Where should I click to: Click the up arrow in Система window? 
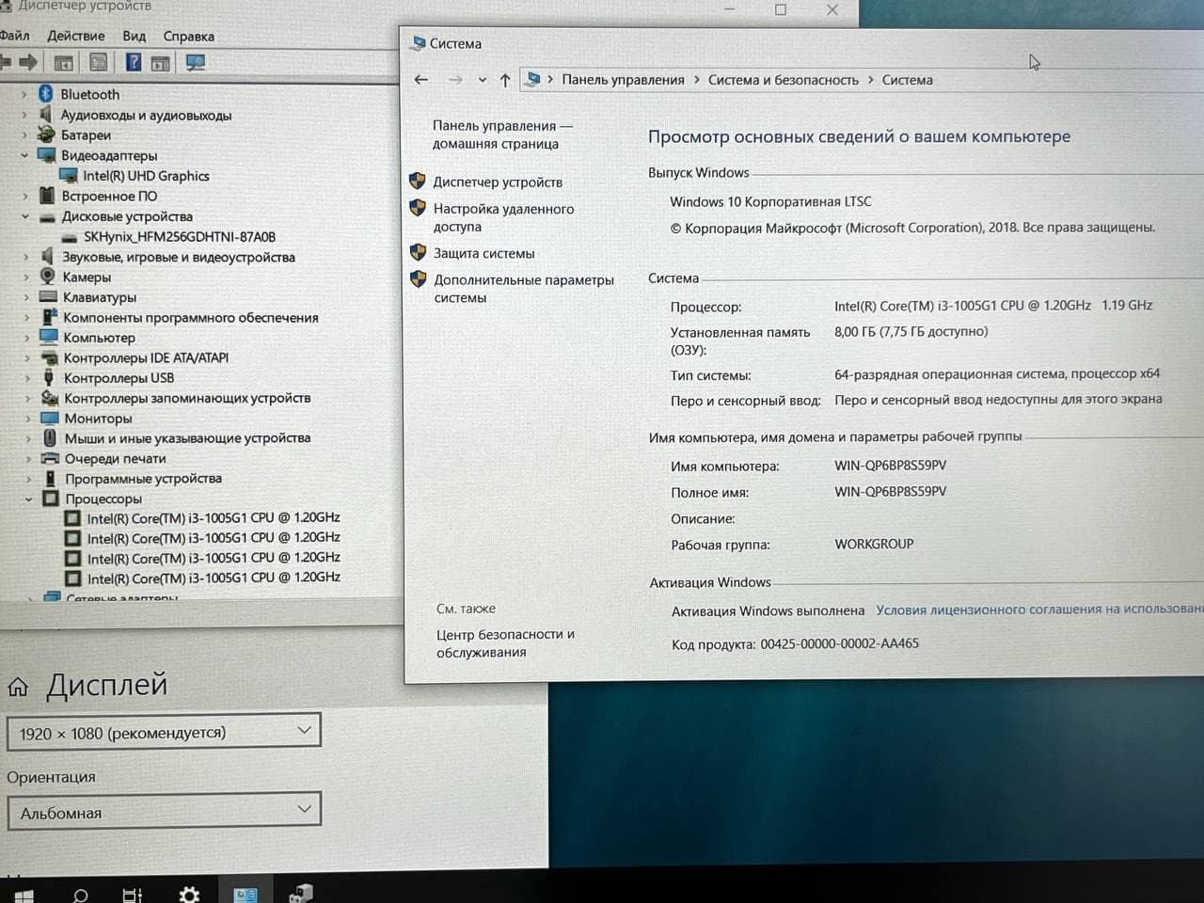click(x=505, y=80)
